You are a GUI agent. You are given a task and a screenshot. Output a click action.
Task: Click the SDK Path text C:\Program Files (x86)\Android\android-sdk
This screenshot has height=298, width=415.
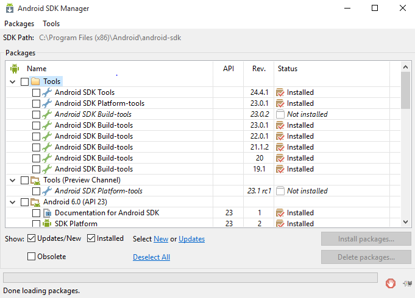[110, 38]
